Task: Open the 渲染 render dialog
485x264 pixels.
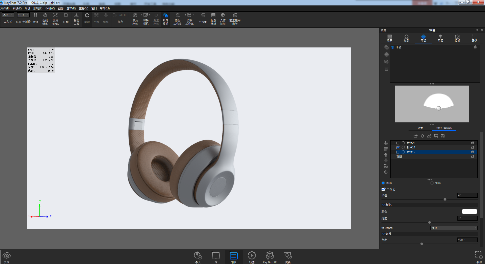Action: pyautogui.click(x=288, y=257)
